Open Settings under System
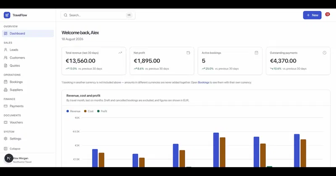336x176 pixels. pos(28,139)
